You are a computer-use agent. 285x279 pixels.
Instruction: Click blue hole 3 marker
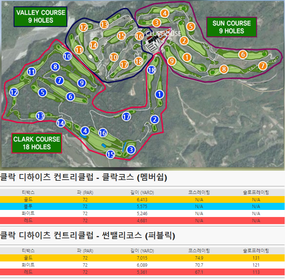point(131,150)
